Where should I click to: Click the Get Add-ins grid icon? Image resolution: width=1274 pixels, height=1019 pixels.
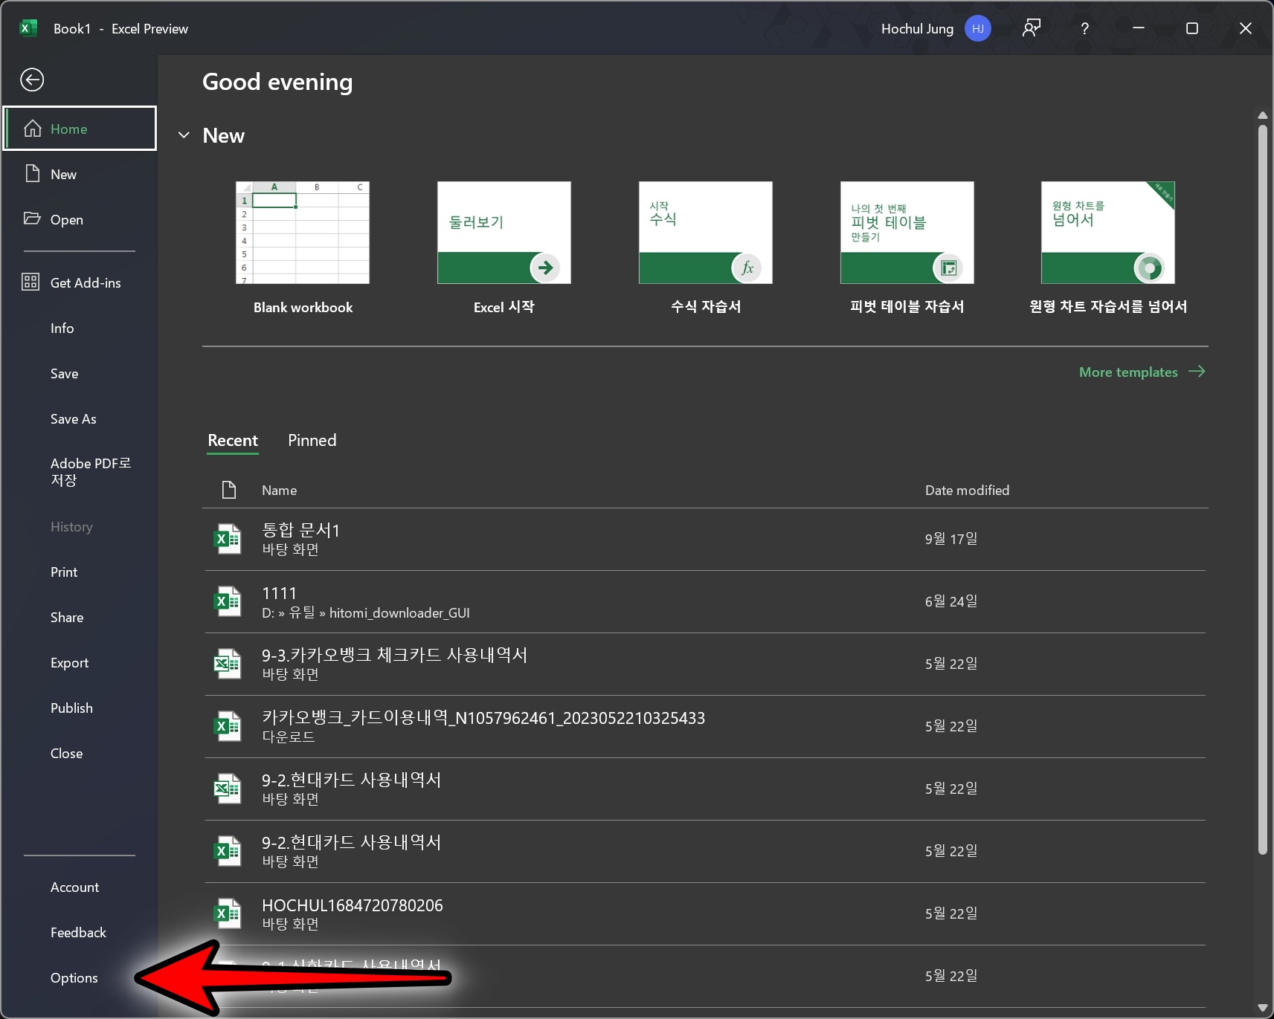click(30, 282)
